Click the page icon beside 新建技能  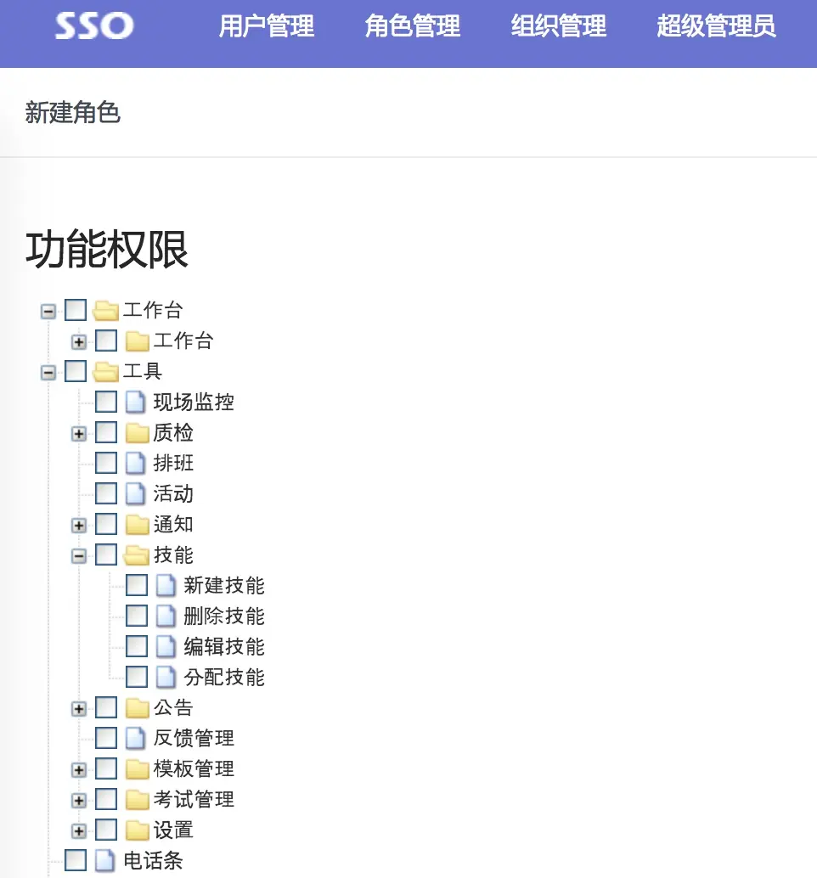click(x=166, y=585)
